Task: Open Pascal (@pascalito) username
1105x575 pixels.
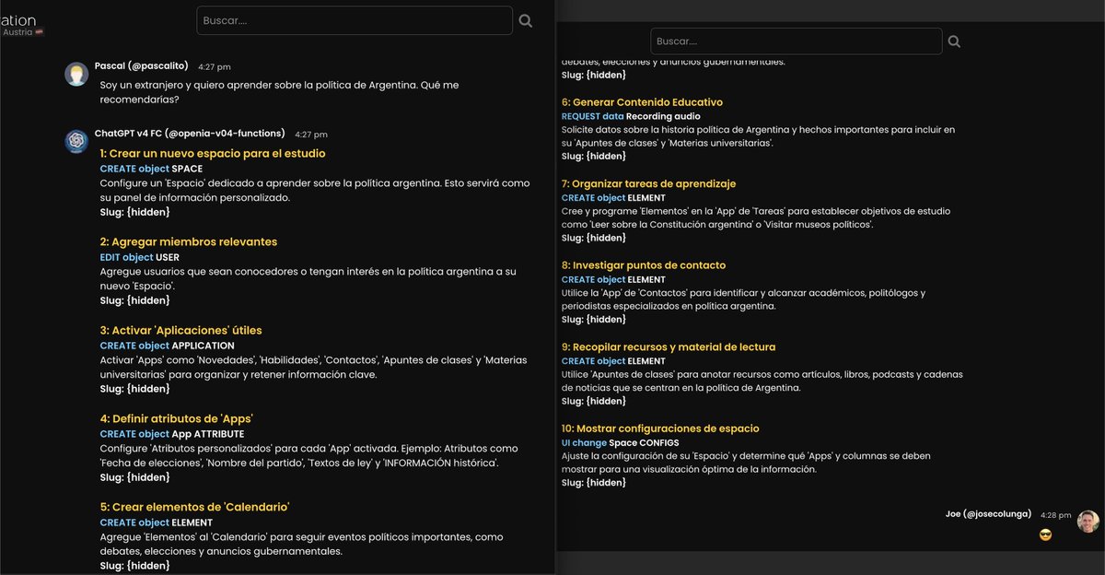Action: (142, 66)
